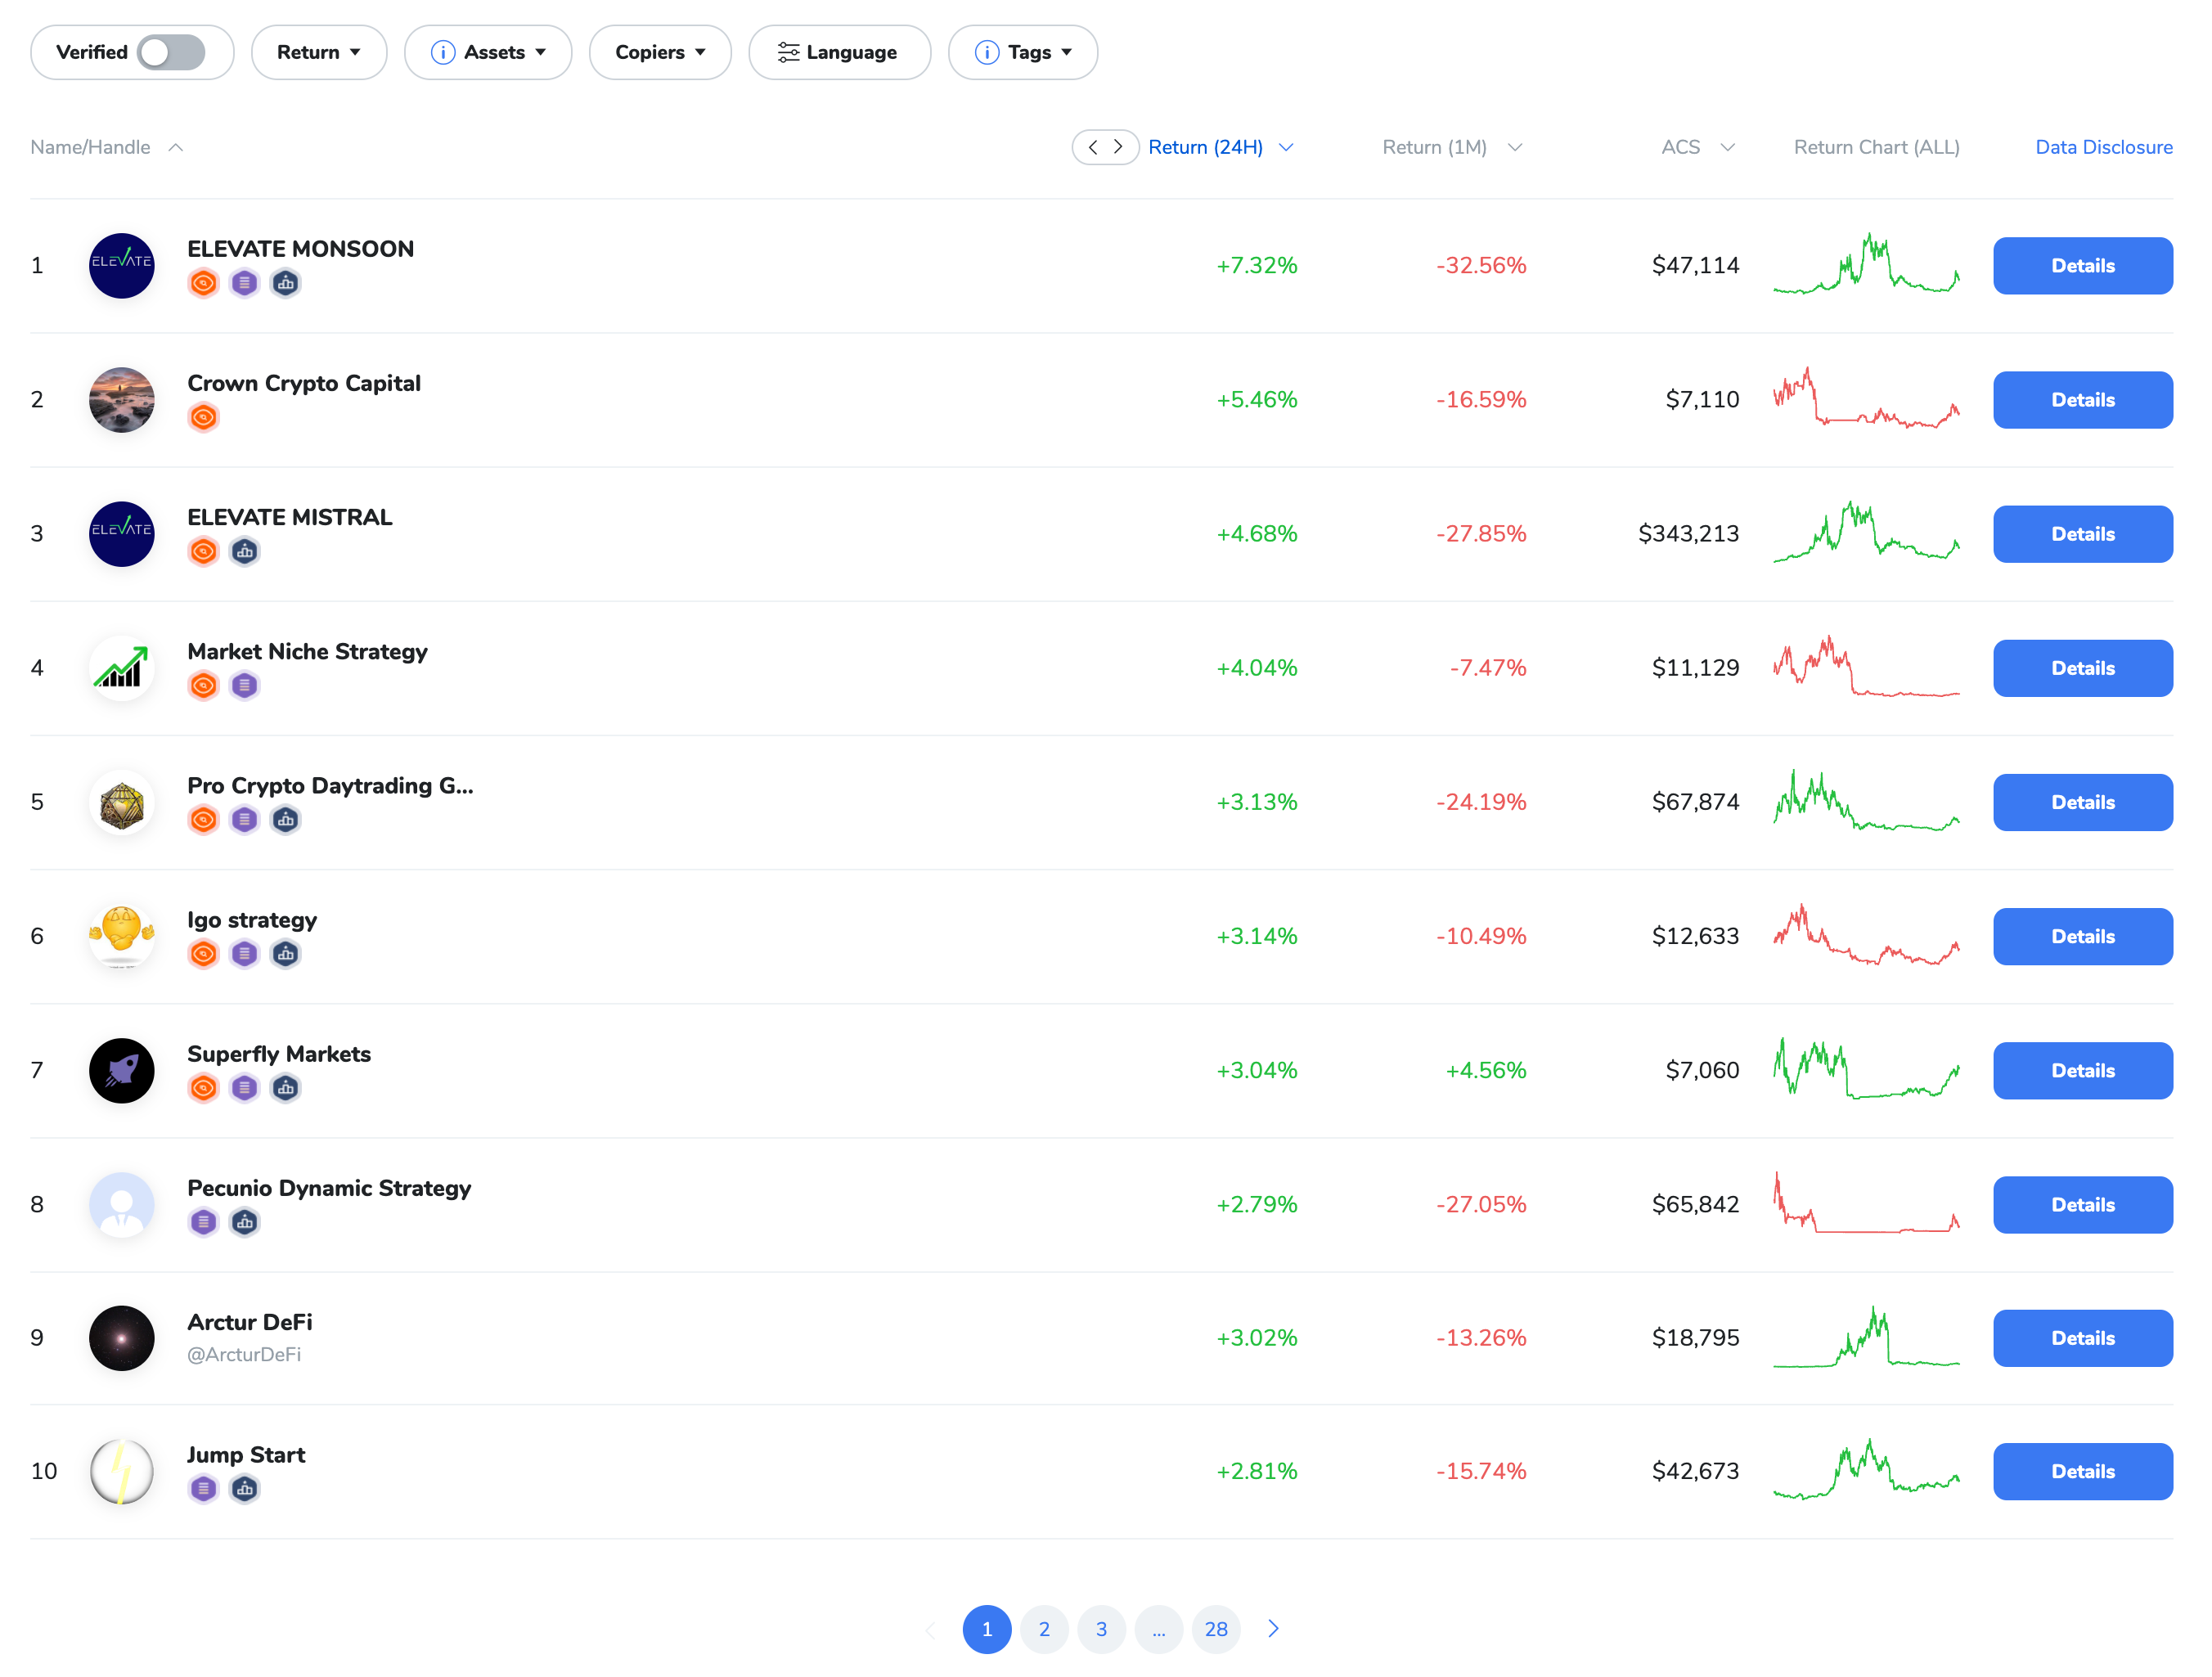This screenshot has height=1677, width=2212.
Task: Open the Return filter dropdown
Action: 319,52
